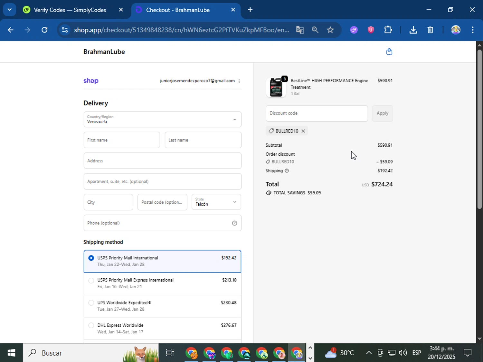Viewport: 483px width, 362px height.
Task: Focus the Last name field
Action: pyautogui.click(x=203, y=140)
